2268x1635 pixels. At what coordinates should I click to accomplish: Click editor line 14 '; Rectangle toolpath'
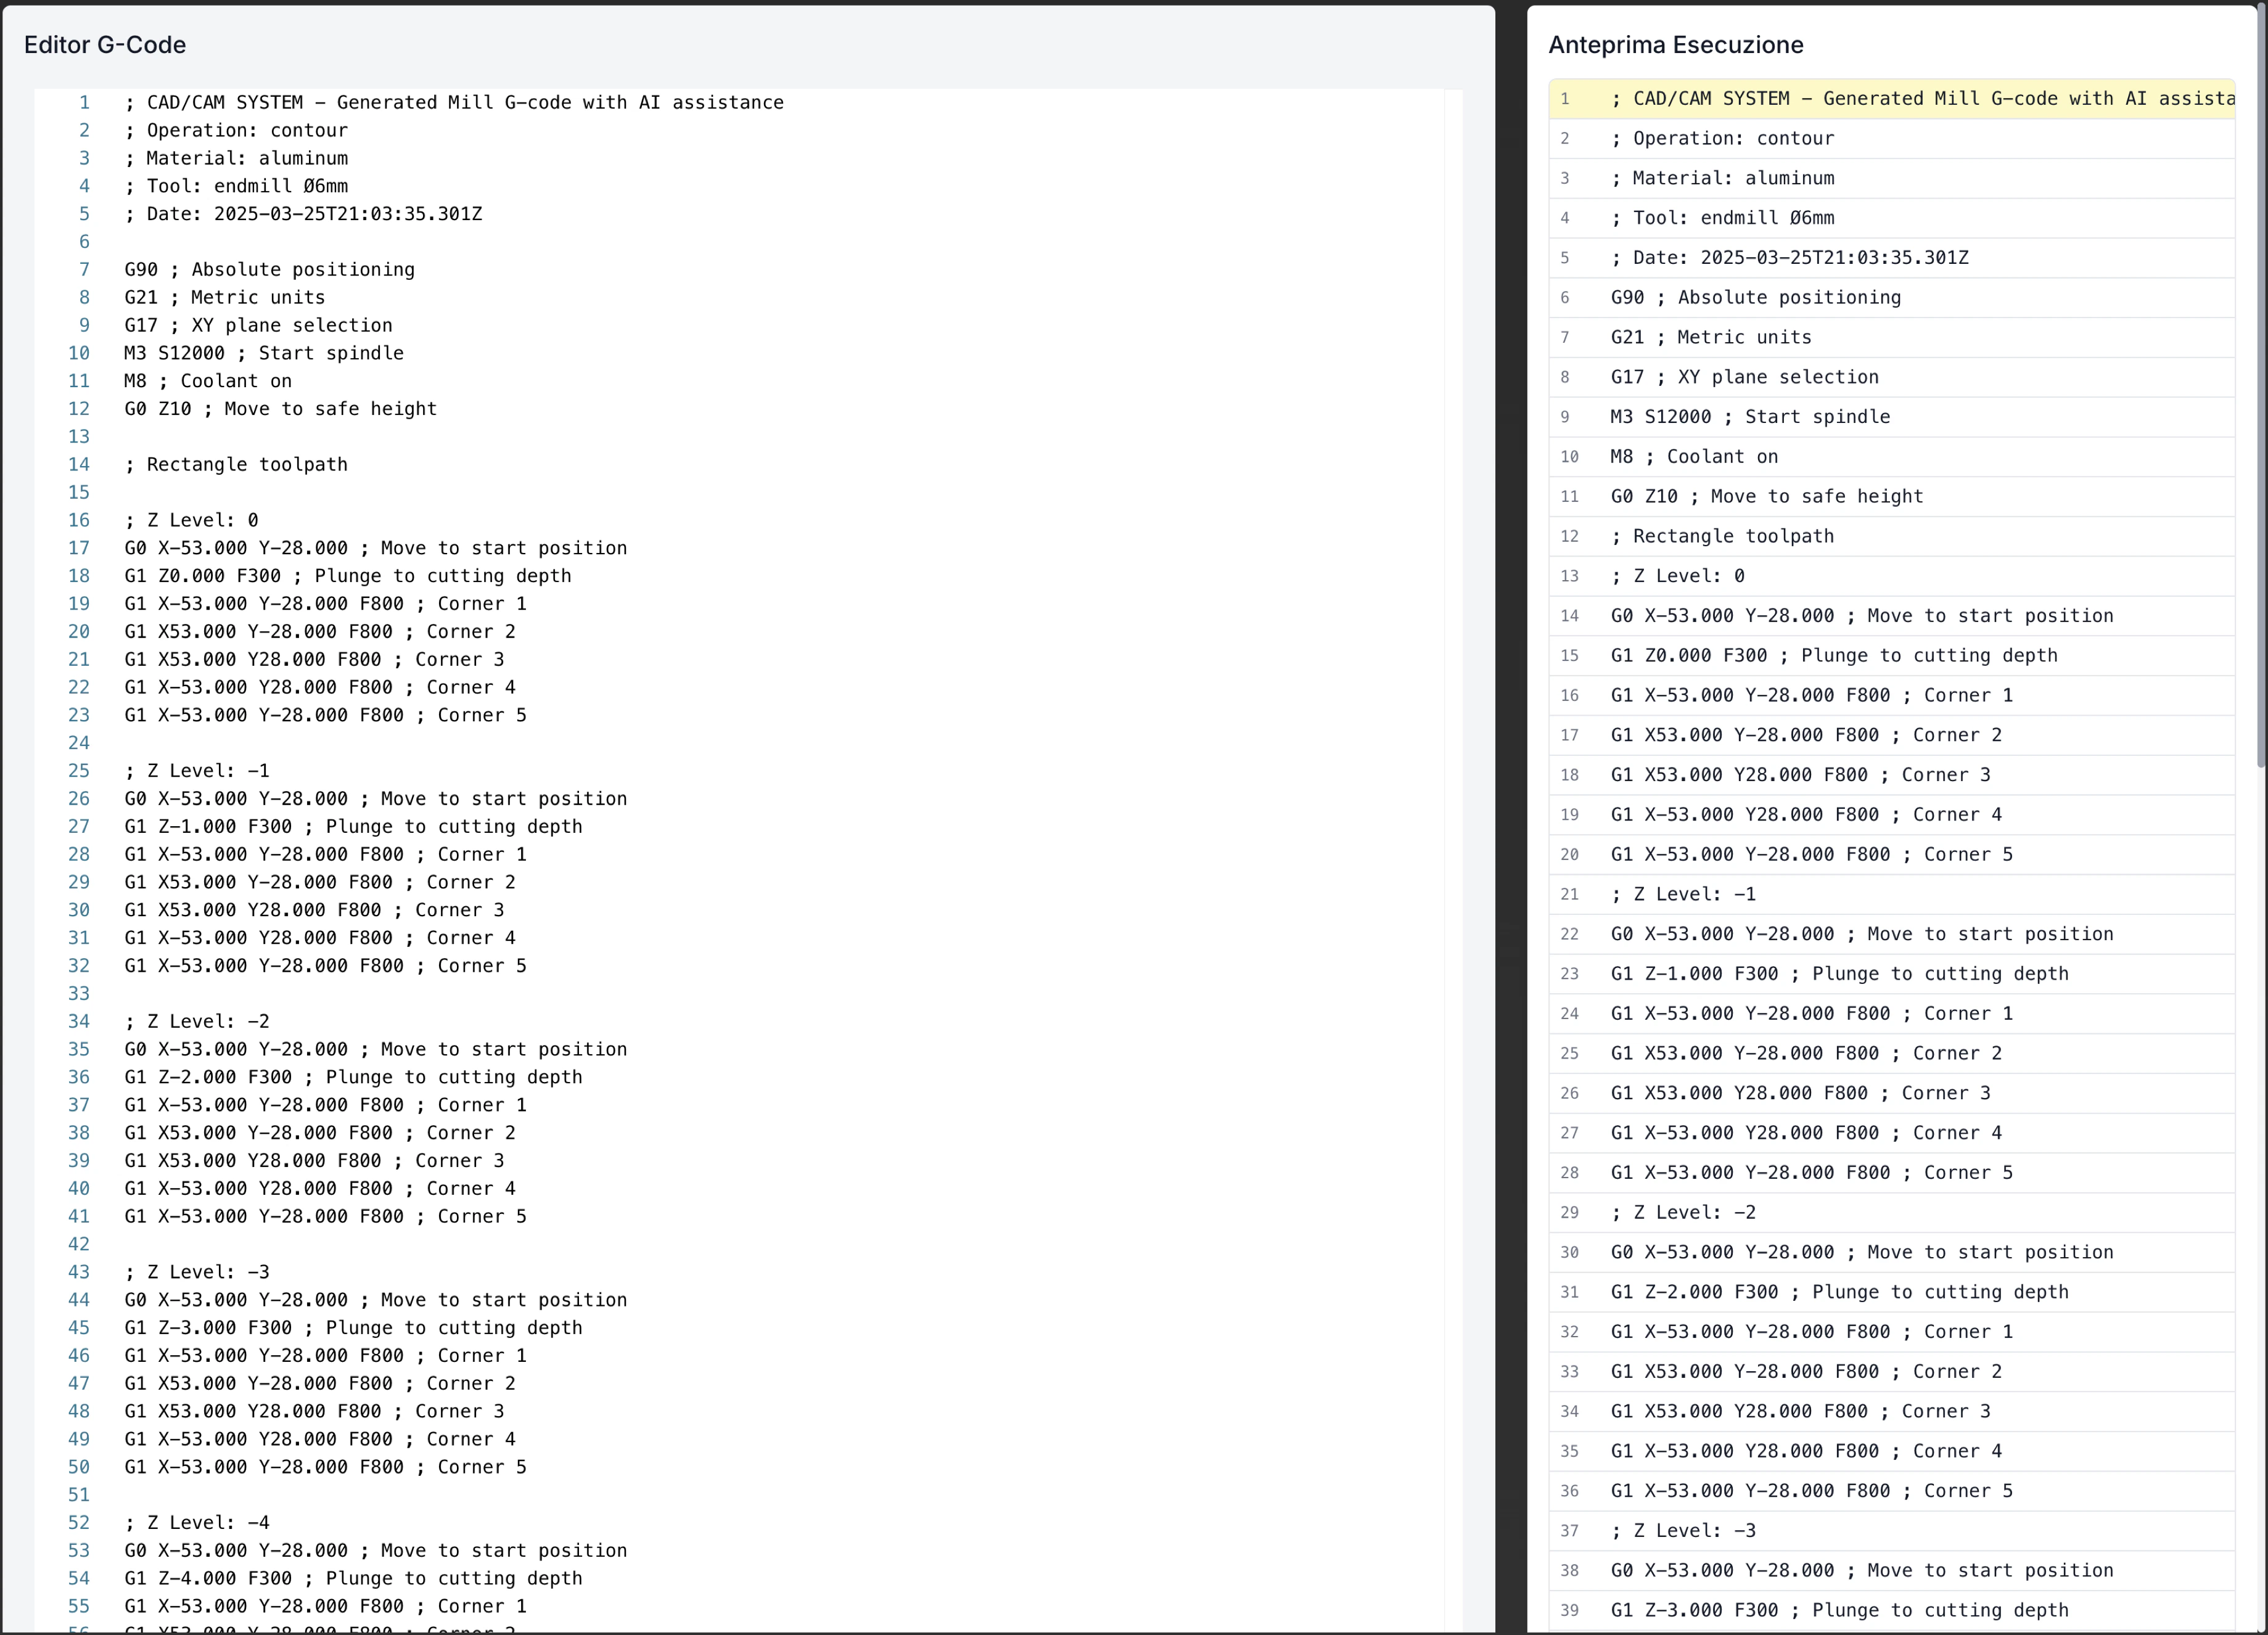[x=236, y=464]
